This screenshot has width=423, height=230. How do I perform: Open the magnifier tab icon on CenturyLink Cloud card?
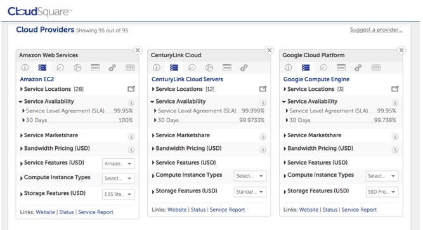(192, 67)
